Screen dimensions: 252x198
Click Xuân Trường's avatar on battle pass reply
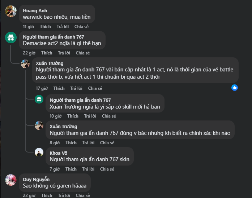pyautogui.click(x=25, y=64)
